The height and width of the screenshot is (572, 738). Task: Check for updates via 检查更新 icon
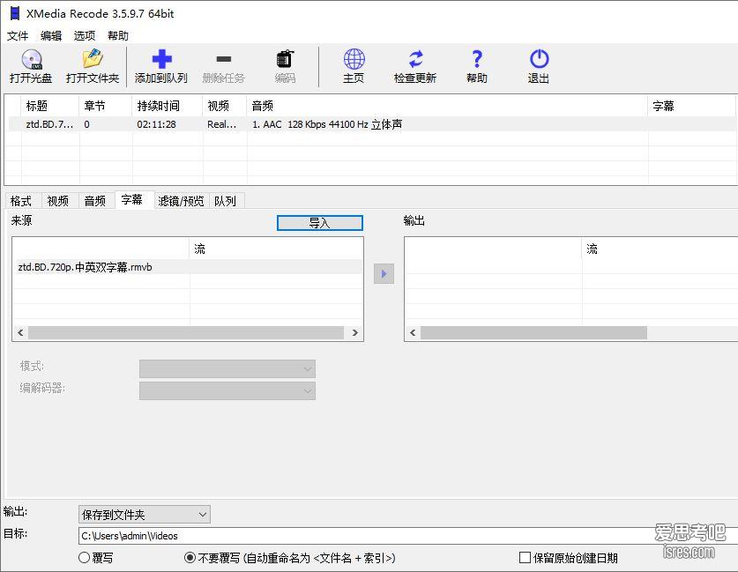point(415,59)
